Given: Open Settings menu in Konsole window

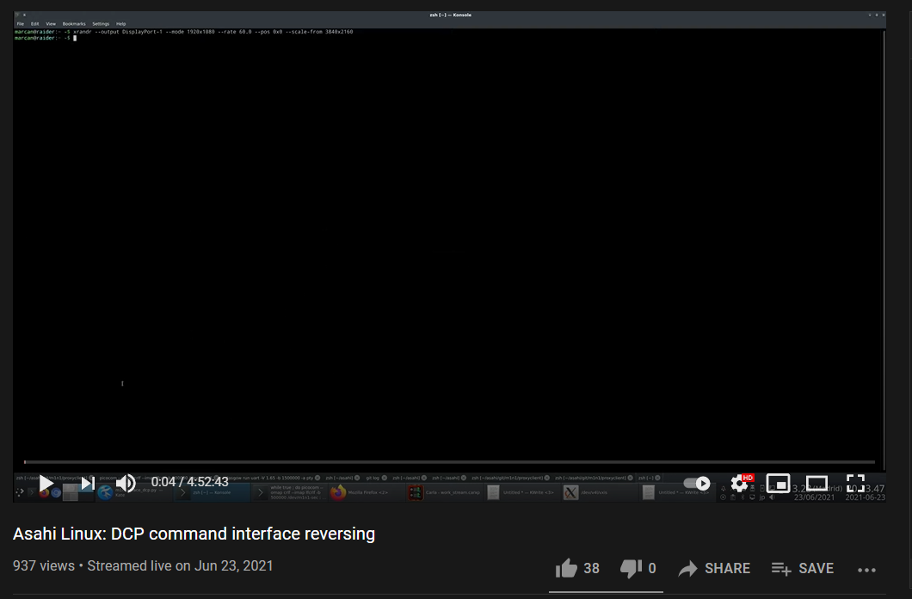Looking at the screenshot, I should (x=101, y=24).
